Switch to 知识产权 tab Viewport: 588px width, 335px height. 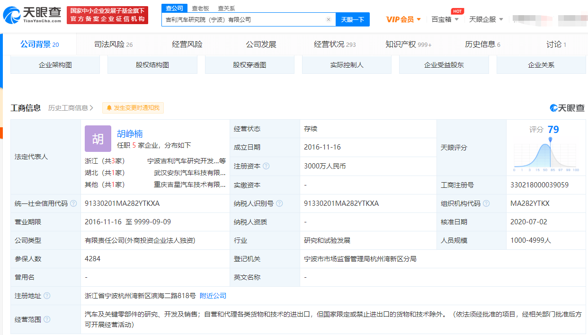pyautogui.click(x=409, y=44)
